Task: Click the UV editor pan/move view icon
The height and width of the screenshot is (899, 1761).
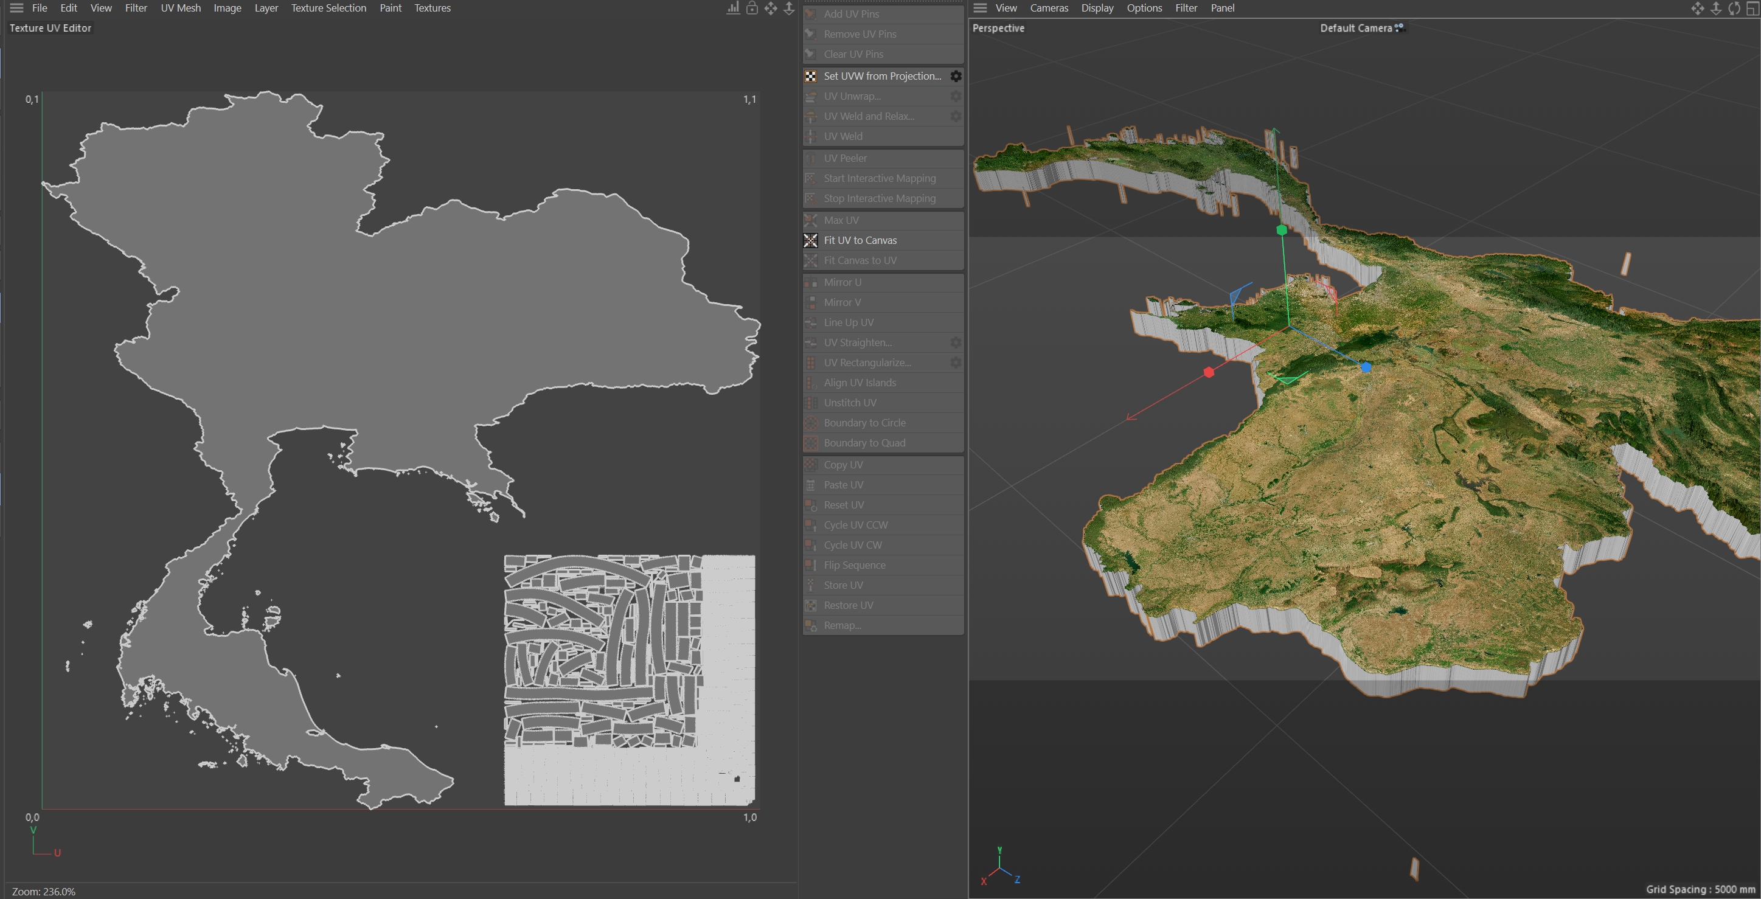Action: point(771,8)
